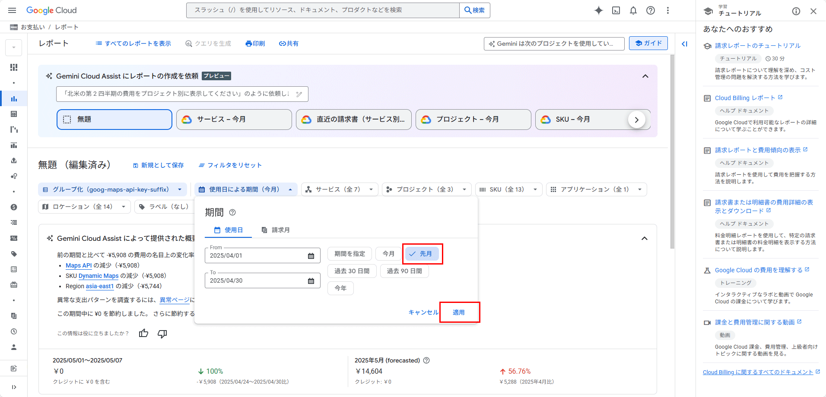Click the Gemini report request input field
826x397 pixels.
182,94
